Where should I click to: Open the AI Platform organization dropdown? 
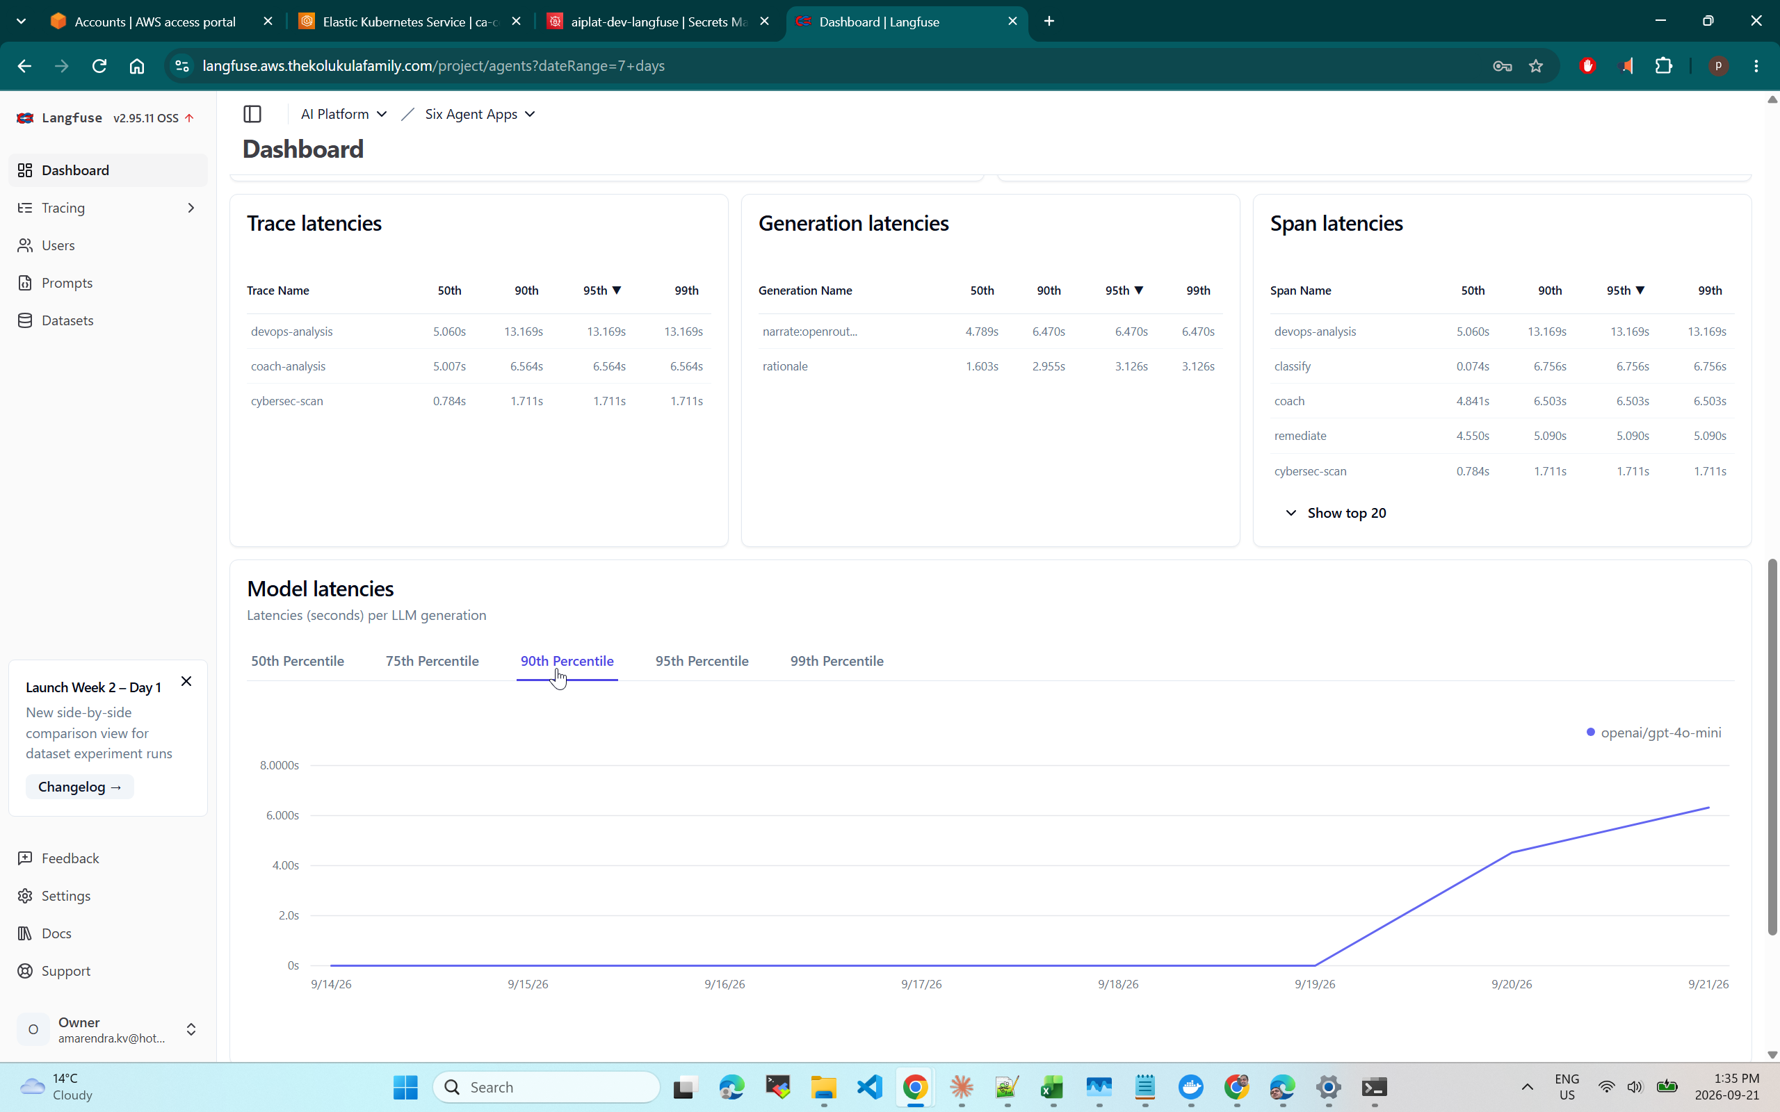[x=343, y=114]
